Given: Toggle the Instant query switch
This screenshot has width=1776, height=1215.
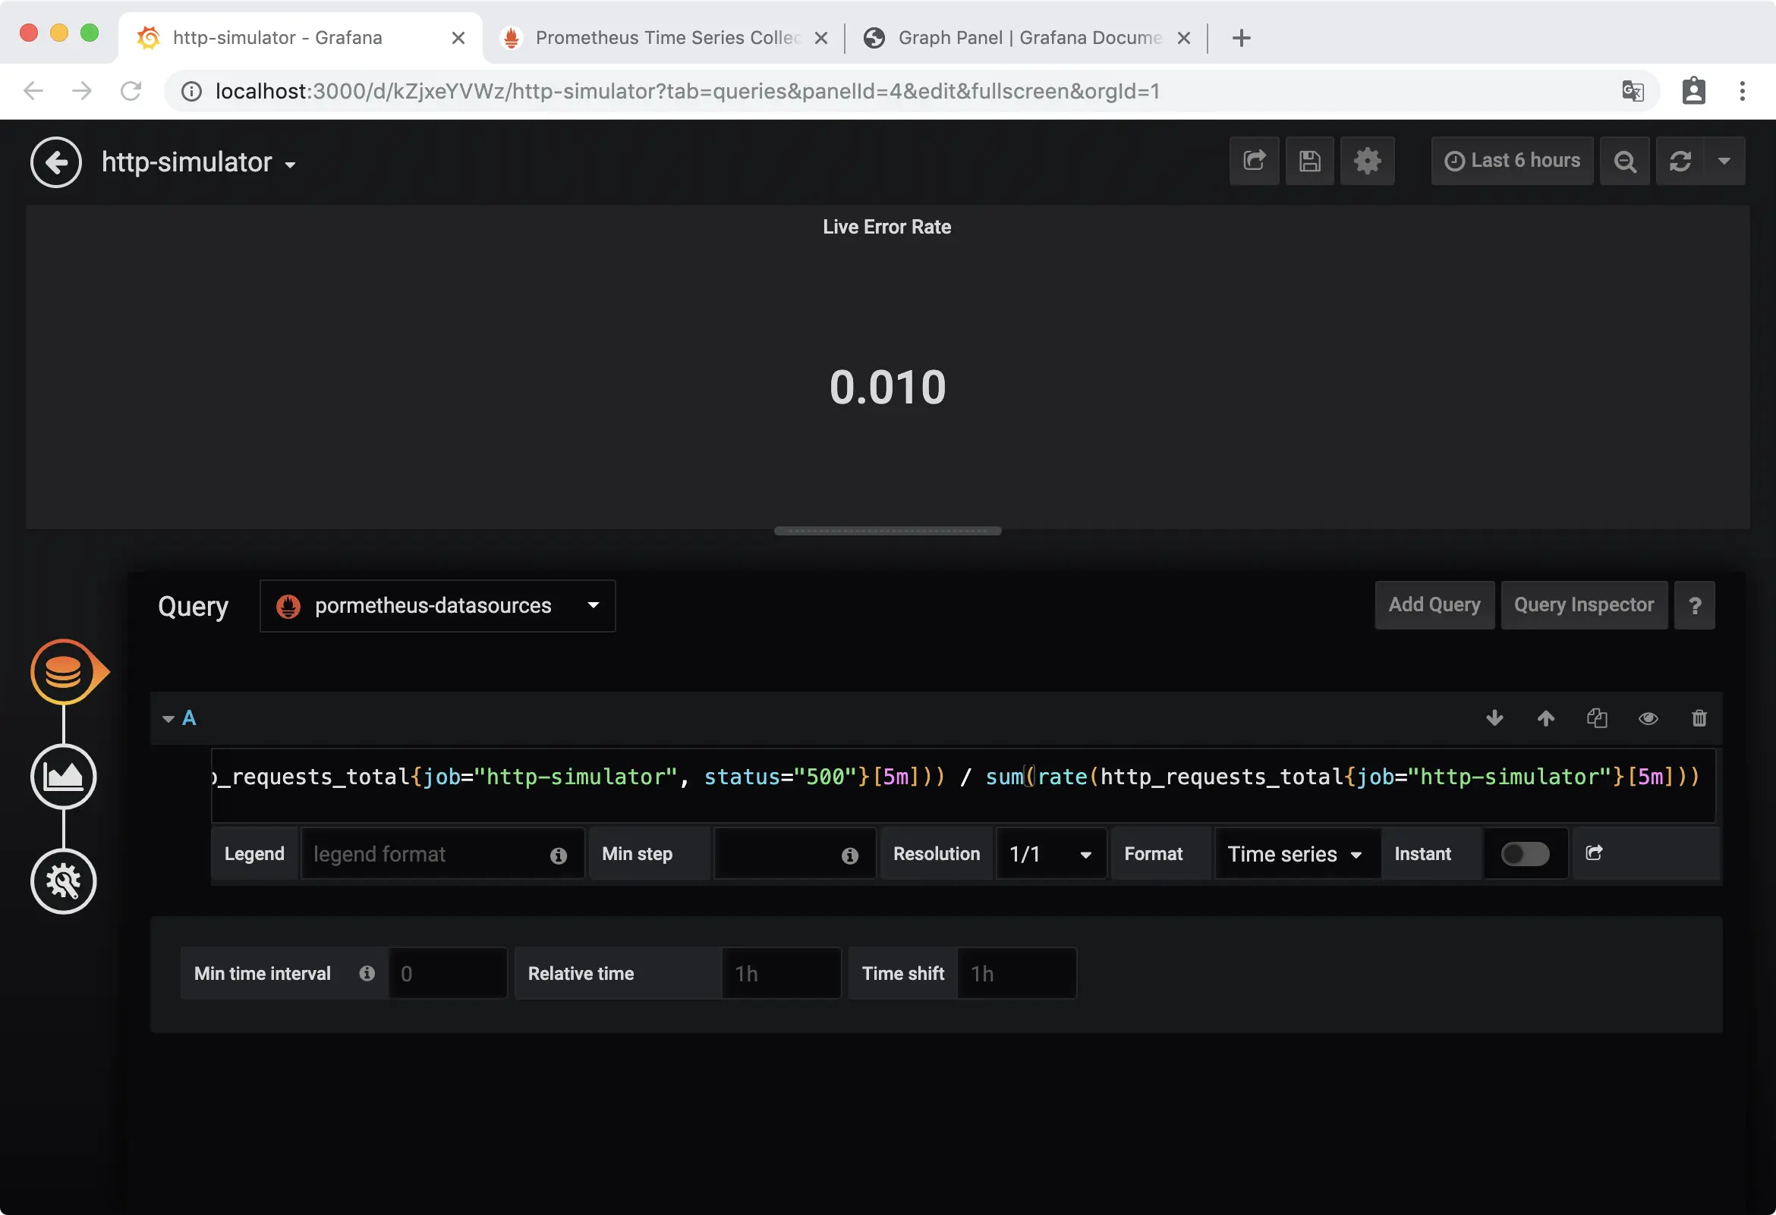Looking at the screenshot, I should (1525, 854).
